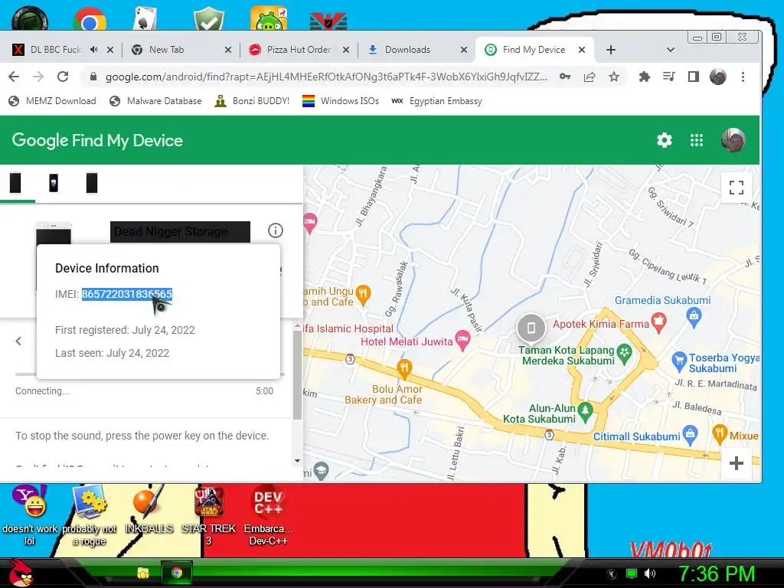The height and width of the screenshot is (588, 784).
Task: Zoom in the map with plus button
Action: (x=736, y=463)
